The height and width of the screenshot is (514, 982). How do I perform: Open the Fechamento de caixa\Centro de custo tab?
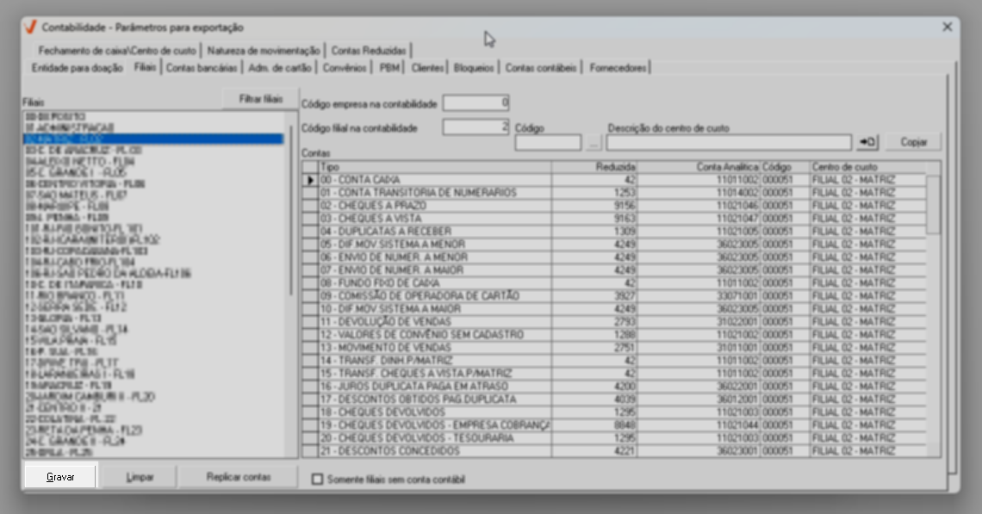click(116, 51)
